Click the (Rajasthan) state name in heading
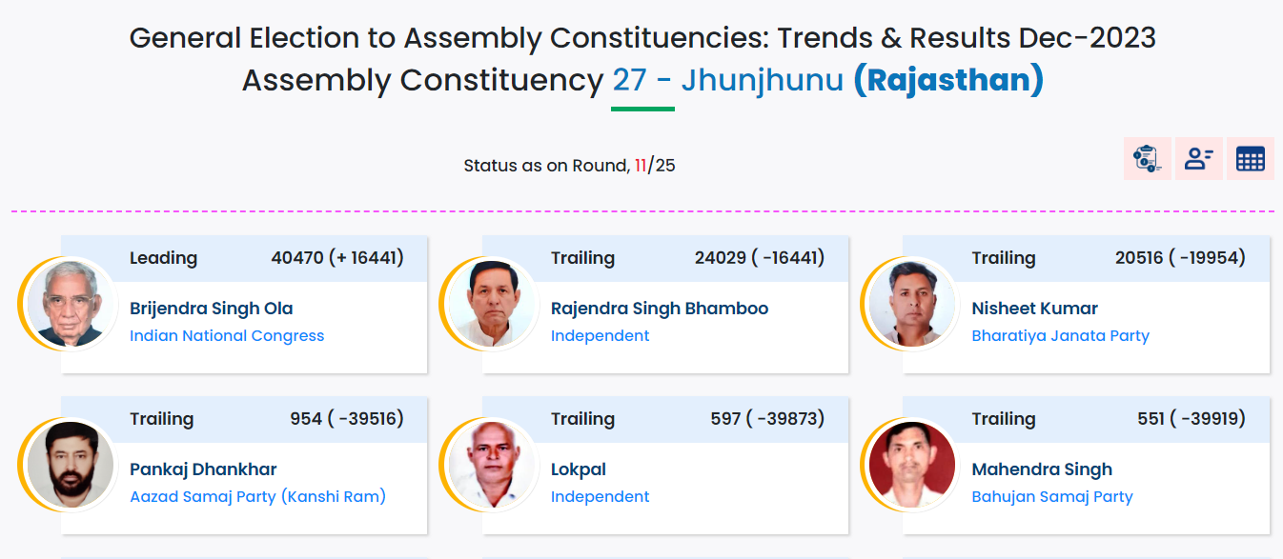 (948, 80)
